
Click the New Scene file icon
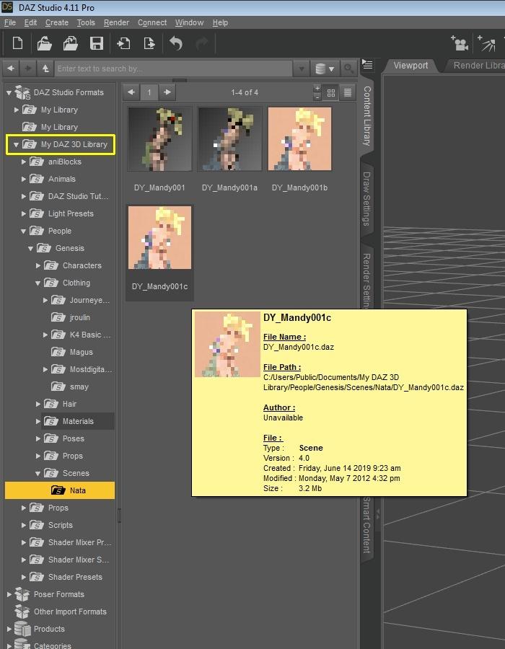17,43
